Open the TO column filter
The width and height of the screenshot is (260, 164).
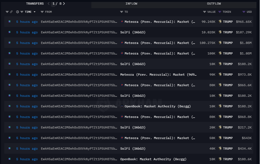[x=121, y=12]
